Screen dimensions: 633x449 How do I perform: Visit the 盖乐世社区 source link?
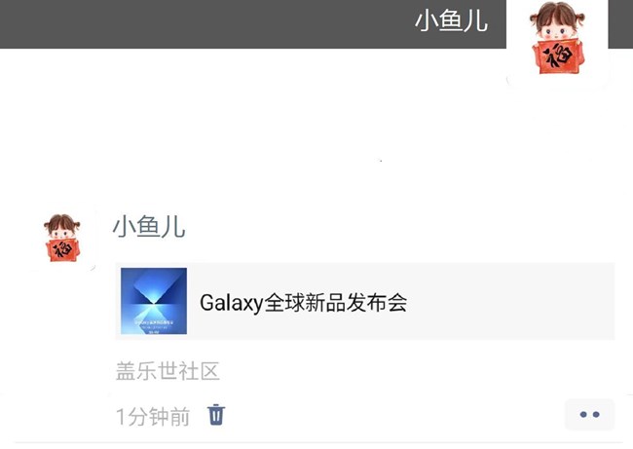[168, 371]
